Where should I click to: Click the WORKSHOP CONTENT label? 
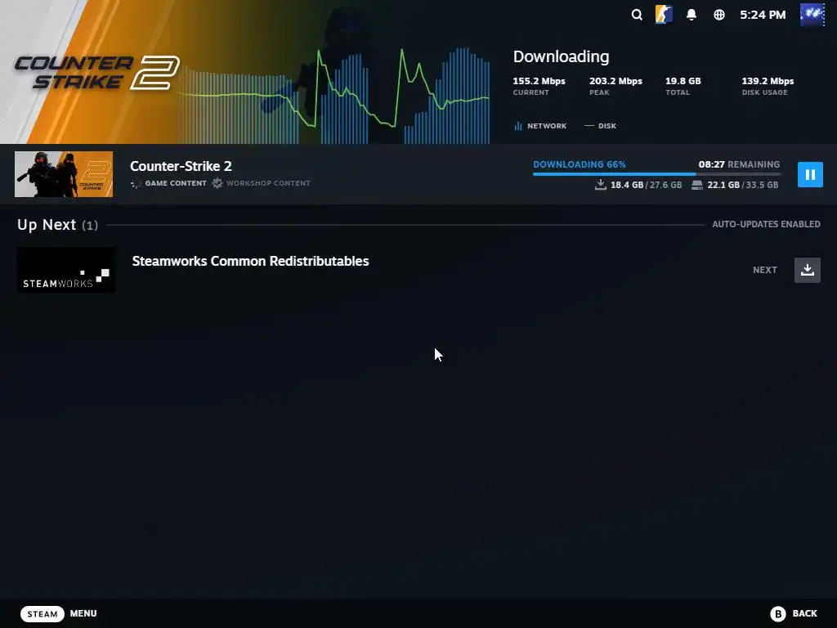[268, 183]
